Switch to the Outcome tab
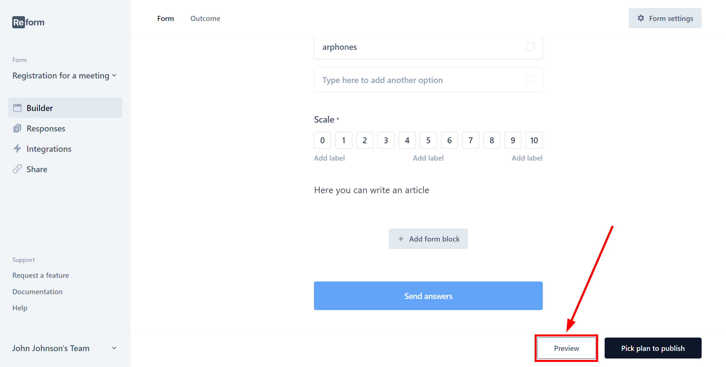 205,19
